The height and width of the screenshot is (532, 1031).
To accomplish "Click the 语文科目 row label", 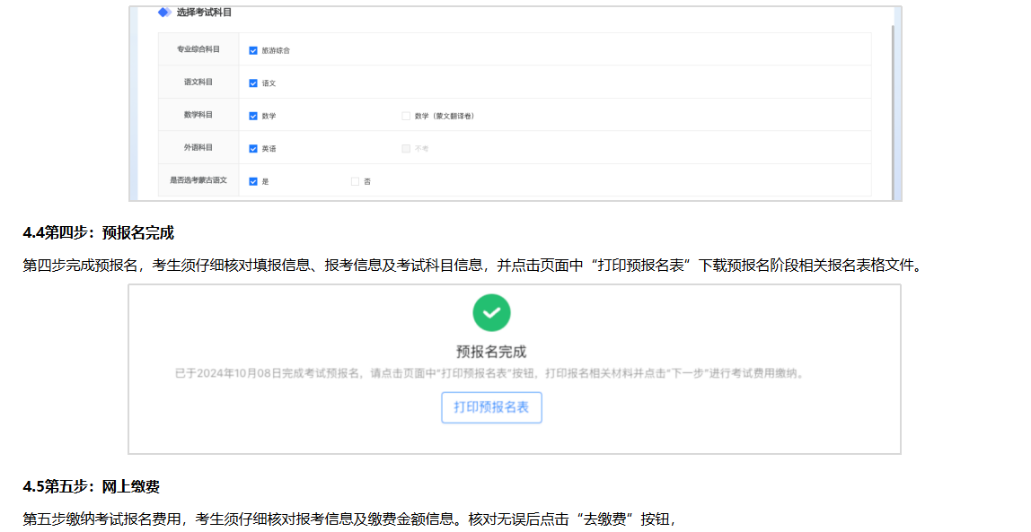I will (x=198, y=83).
